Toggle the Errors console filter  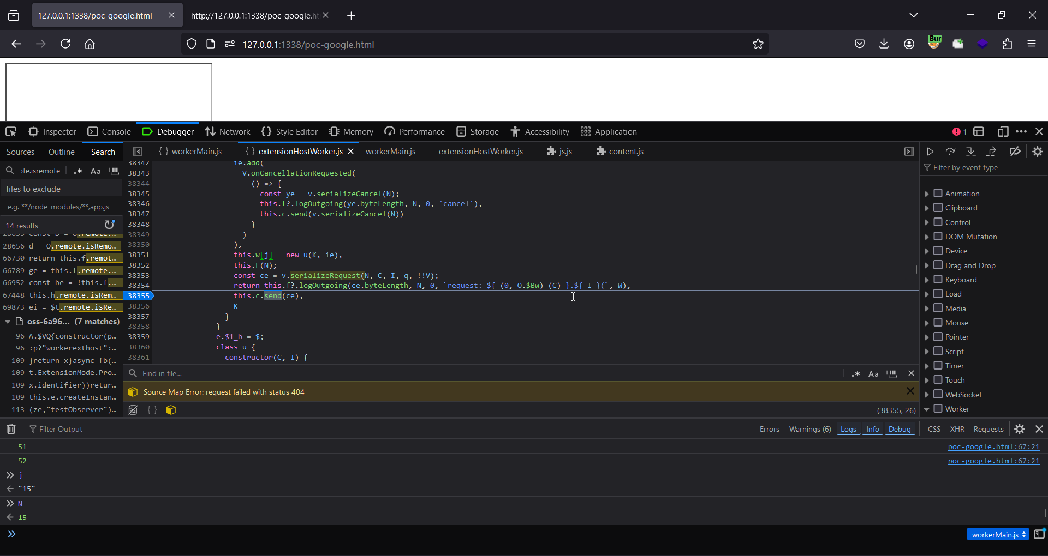[x=769, y=429]
